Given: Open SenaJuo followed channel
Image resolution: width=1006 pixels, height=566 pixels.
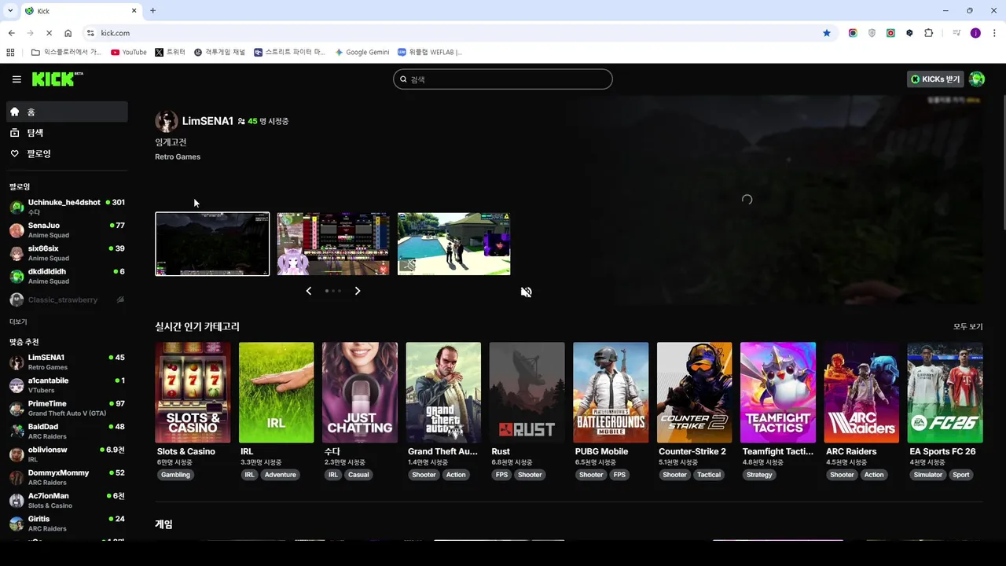Looking at the screenshot, I should click(67, 230).
